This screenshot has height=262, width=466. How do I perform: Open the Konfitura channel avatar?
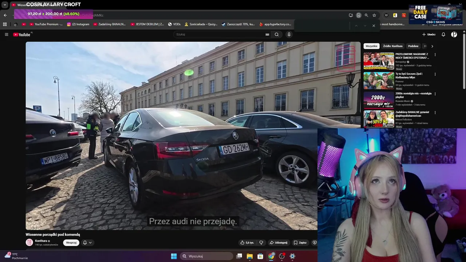(29, 243)
